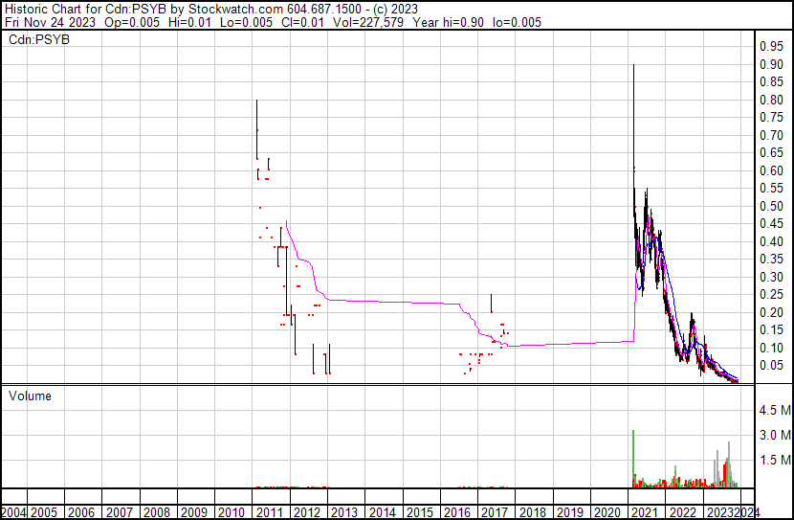Select the 2008 year marker
794x520 pixels.
[157, 512]
